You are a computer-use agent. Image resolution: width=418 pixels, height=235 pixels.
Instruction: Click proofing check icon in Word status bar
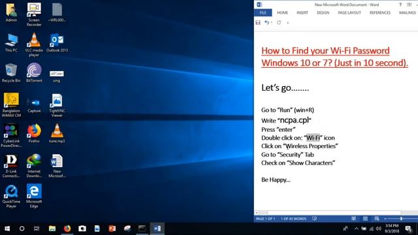tap(315, 219)
